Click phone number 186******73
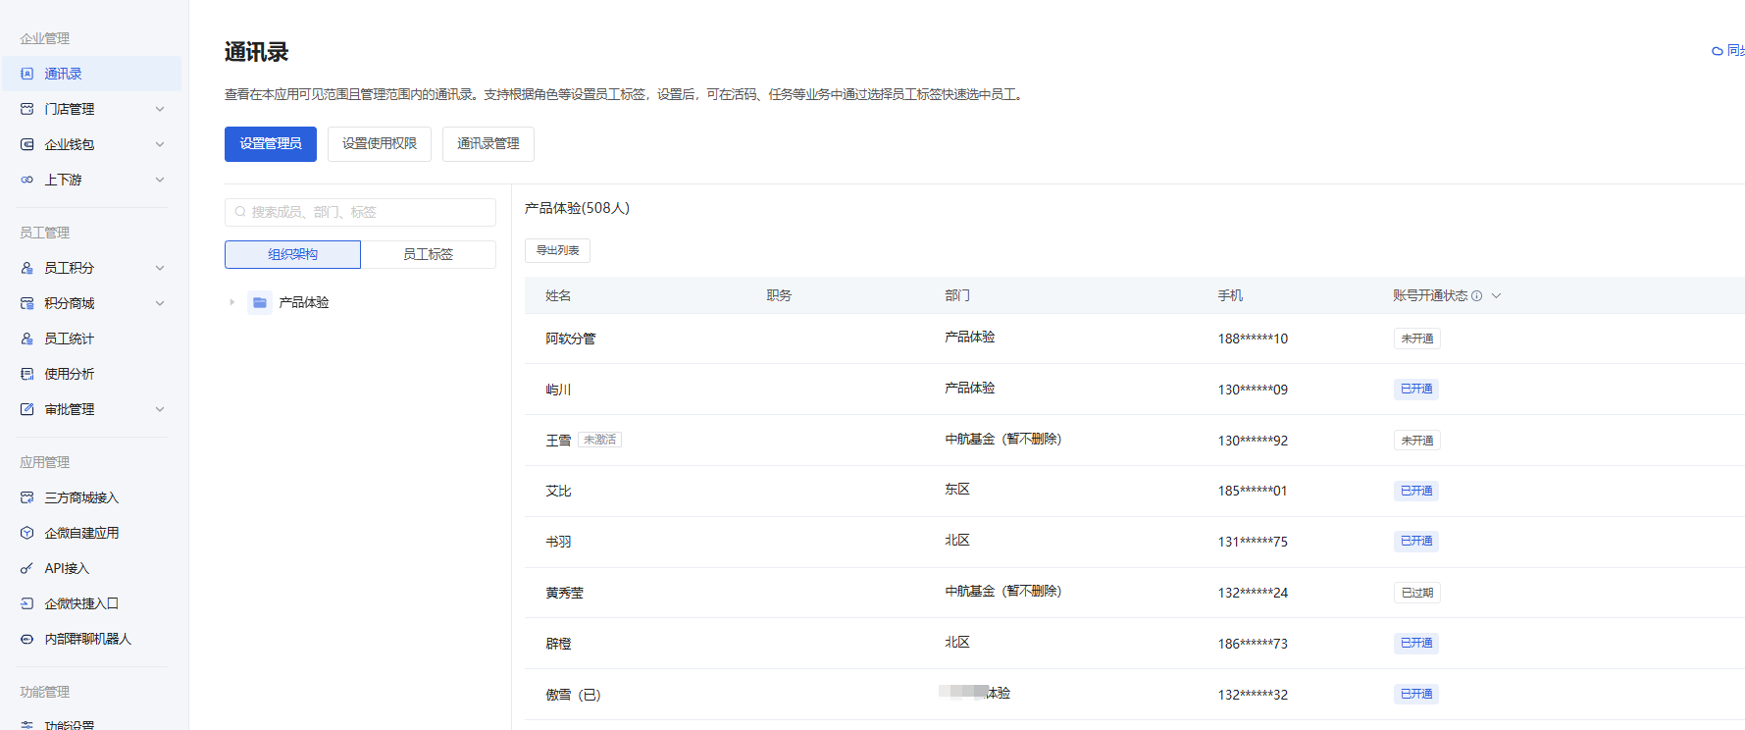This screenshot has width=1745, height=730. [x=1253, y=644]
